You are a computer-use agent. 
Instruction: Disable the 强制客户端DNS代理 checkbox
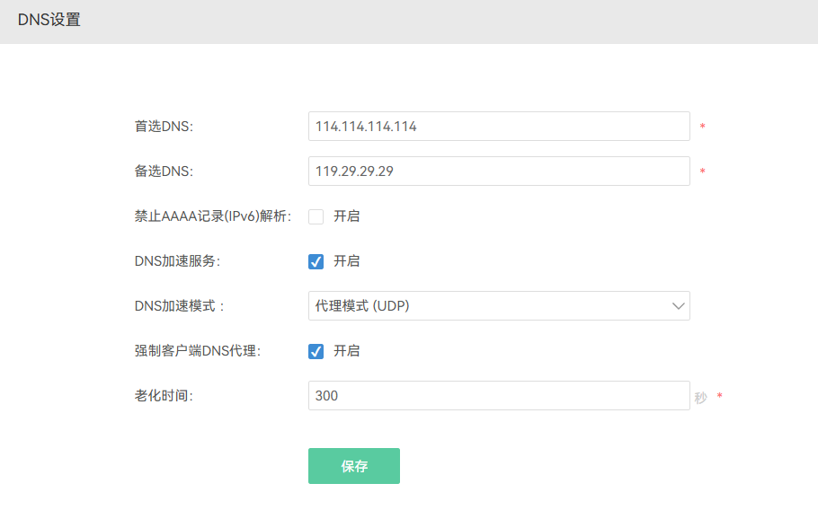pos(316,350)
